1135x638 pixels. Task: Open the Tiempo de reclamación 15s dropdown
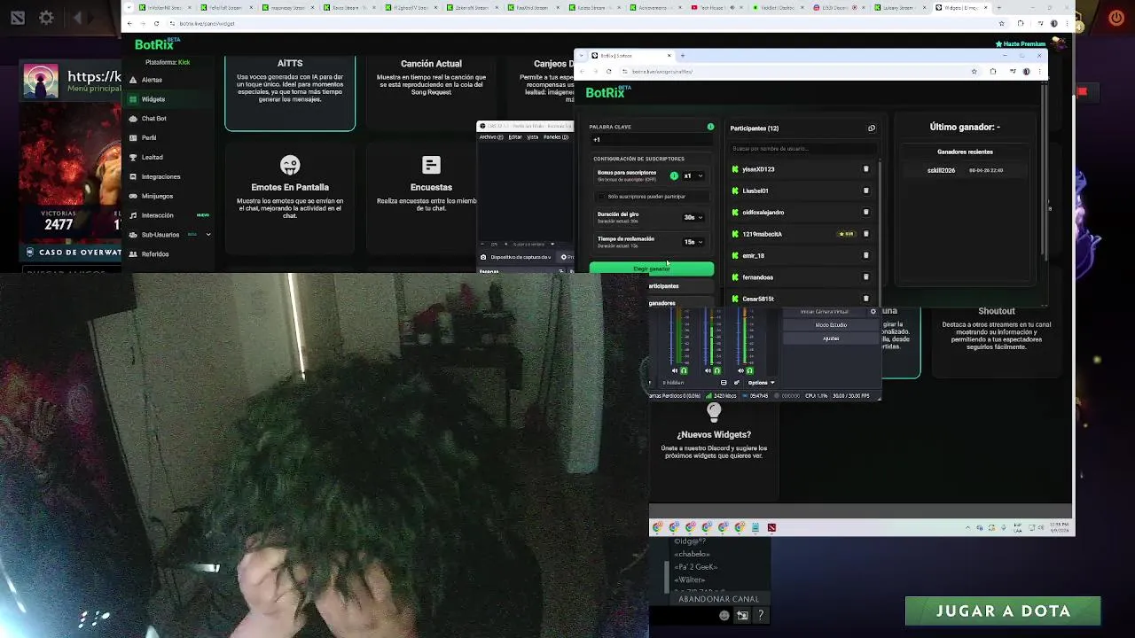(693, 242)
